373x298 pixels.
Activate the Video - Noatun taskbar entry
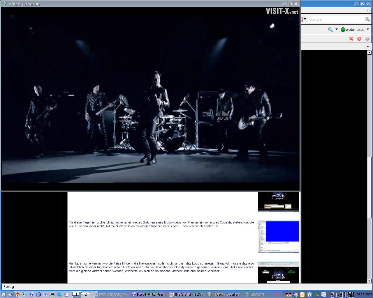[224, 295]
